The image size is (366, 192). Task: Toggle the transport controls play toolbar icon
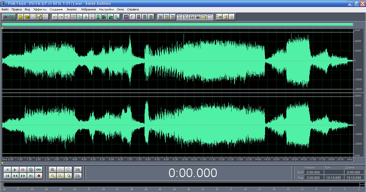(179, 17)
